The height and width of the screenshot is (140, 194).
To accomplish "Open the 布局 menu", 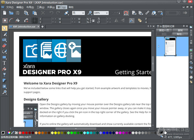I will [x=30, y=7].
